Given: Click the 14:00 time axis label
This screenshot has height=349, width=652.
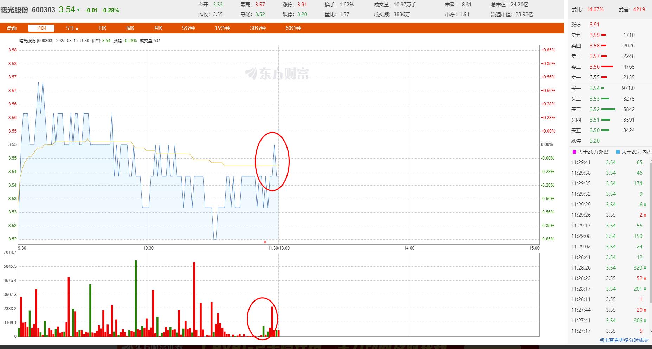Looking at the screenshot, I should pos(409,248).
